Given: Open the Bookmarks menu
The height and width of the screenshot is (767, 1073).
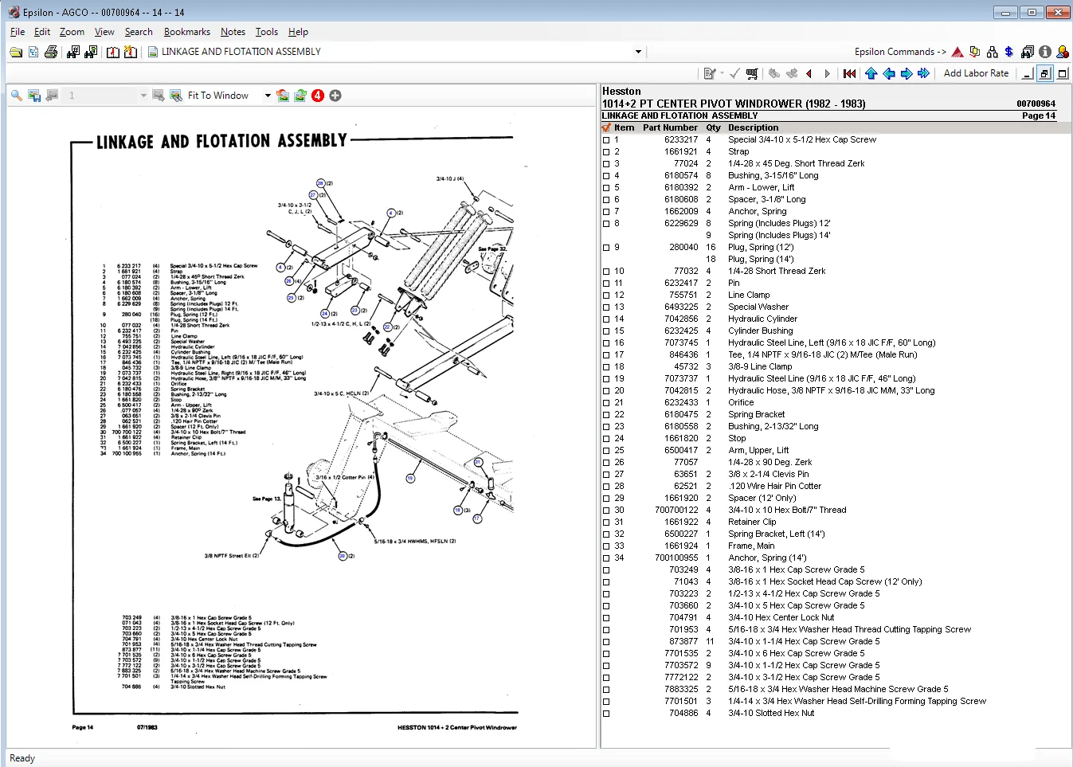Looking at the screenshot, I should (x=186, y=32).
